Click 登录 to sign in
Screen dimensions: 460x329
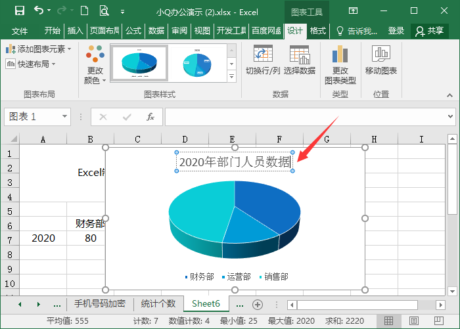tap(396, 30)
